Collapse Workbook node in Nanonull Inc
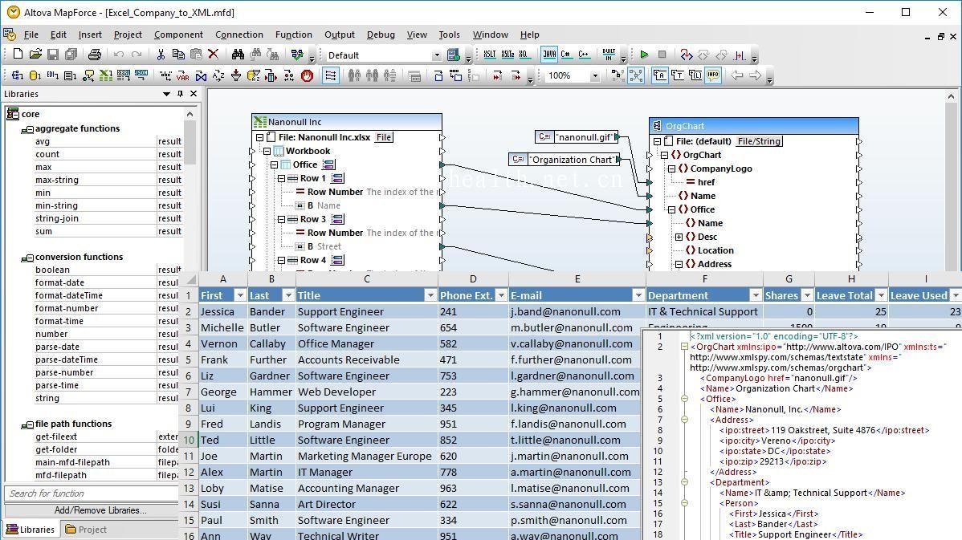Viewport: 962px width, 540px height. pyautogui.click(x=267, y=151)
